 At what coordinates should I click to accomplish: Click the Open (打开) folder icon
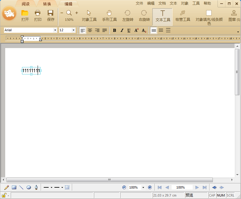(25, 13)
